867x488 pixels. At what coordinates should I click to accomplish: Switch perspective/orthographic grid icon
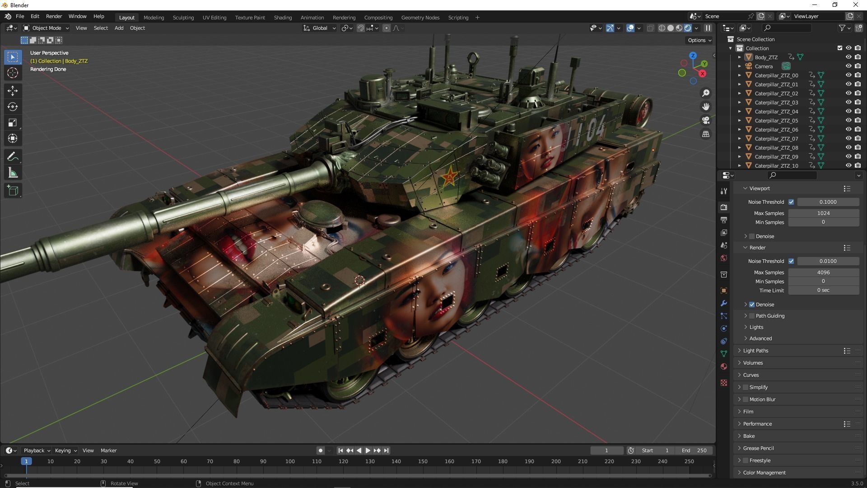click(x=705, y=134)
